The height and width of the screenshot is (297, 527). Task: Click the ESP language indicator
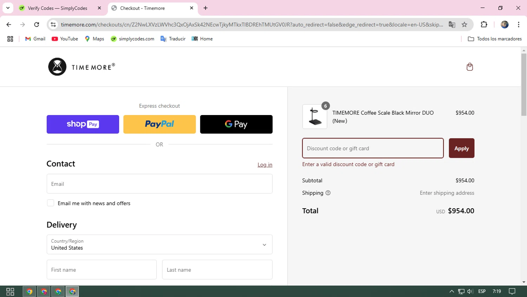click(482, 291)
